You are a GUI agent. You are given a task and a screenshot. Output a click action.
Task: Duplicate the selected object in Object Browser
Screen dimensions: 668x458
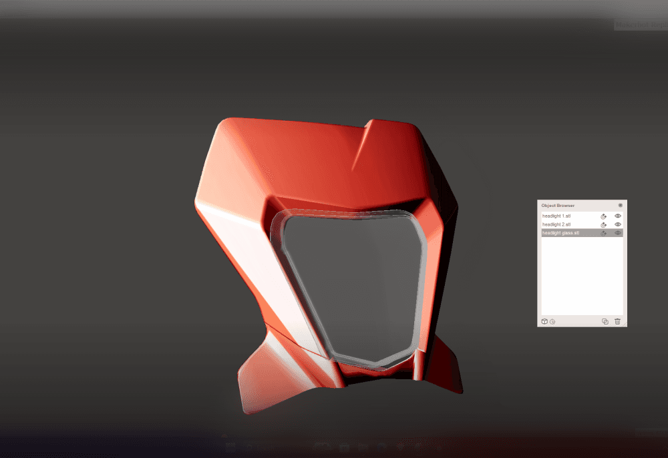tap(605, 321)
